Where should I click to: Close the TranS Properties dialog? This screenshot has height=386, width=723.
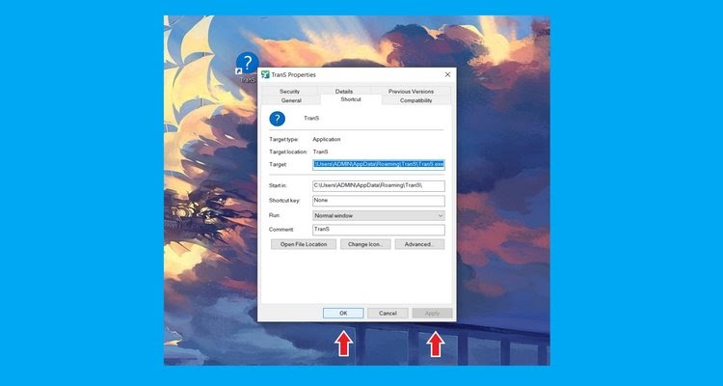pos(447,74)
